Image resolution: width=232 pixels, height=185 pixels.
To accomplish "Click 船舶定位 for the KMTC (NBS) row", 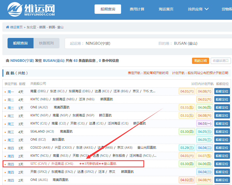I will (222, 99).
